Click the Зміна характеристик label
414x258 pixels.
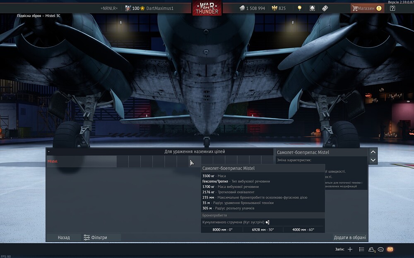(x=294, y=160)
